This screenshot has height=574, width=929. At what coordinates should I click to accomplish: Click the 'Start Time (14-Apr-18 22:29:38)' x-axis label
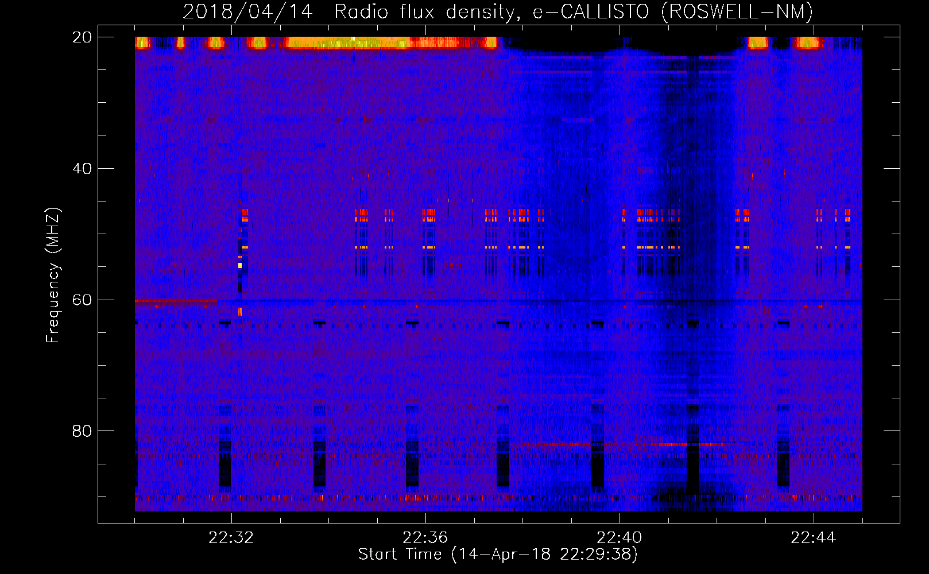(x=498, y=554)
